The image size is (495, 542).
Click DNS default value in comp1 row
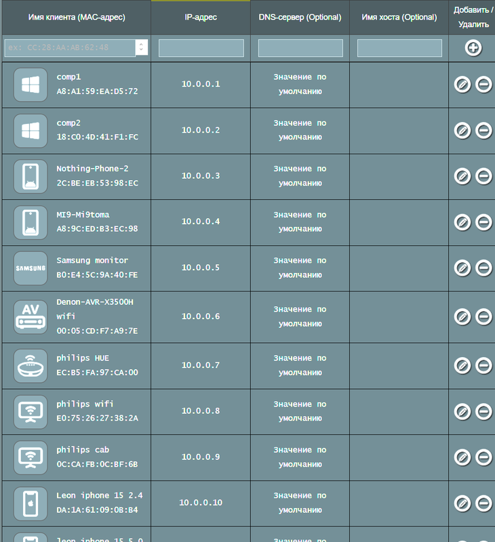[x=300, y=84]
